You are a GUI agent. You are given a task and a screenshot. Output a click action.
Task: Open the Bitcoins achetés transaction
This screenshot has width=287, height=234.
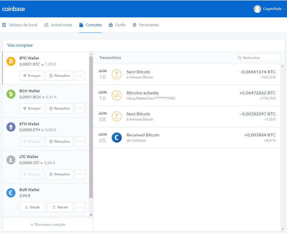187,95
